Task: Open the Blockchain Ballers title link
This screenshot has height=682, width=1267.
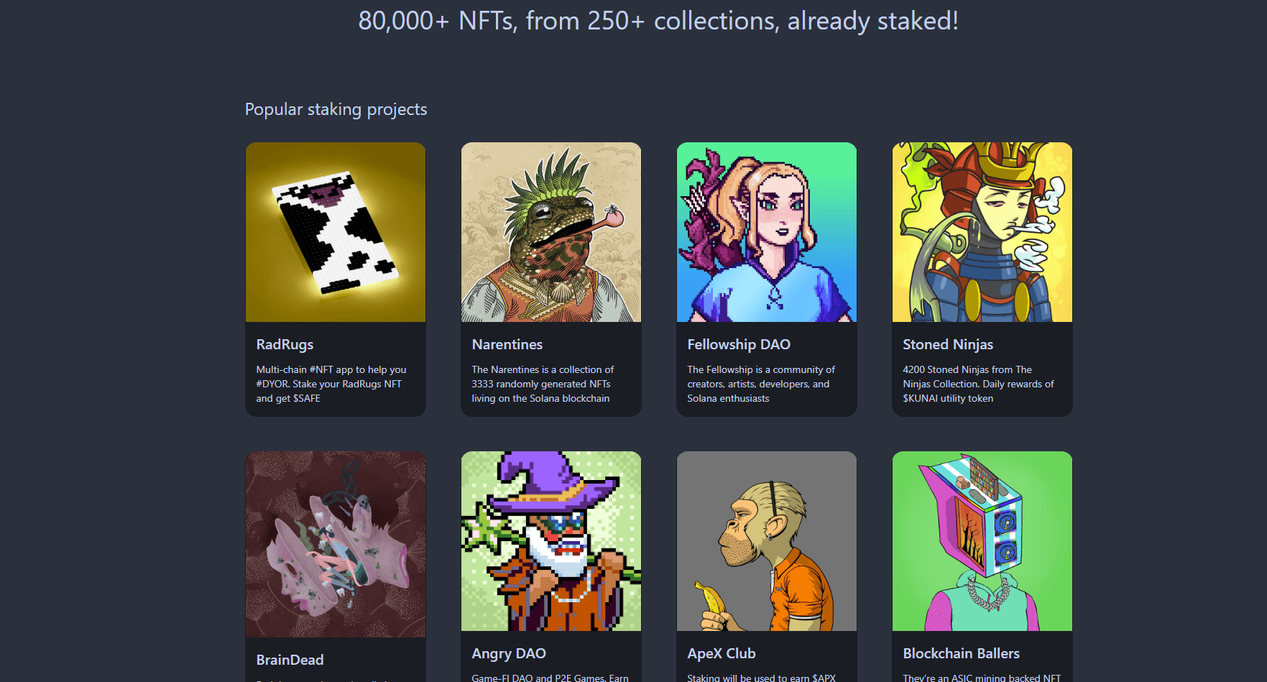Action: (961, 653)
